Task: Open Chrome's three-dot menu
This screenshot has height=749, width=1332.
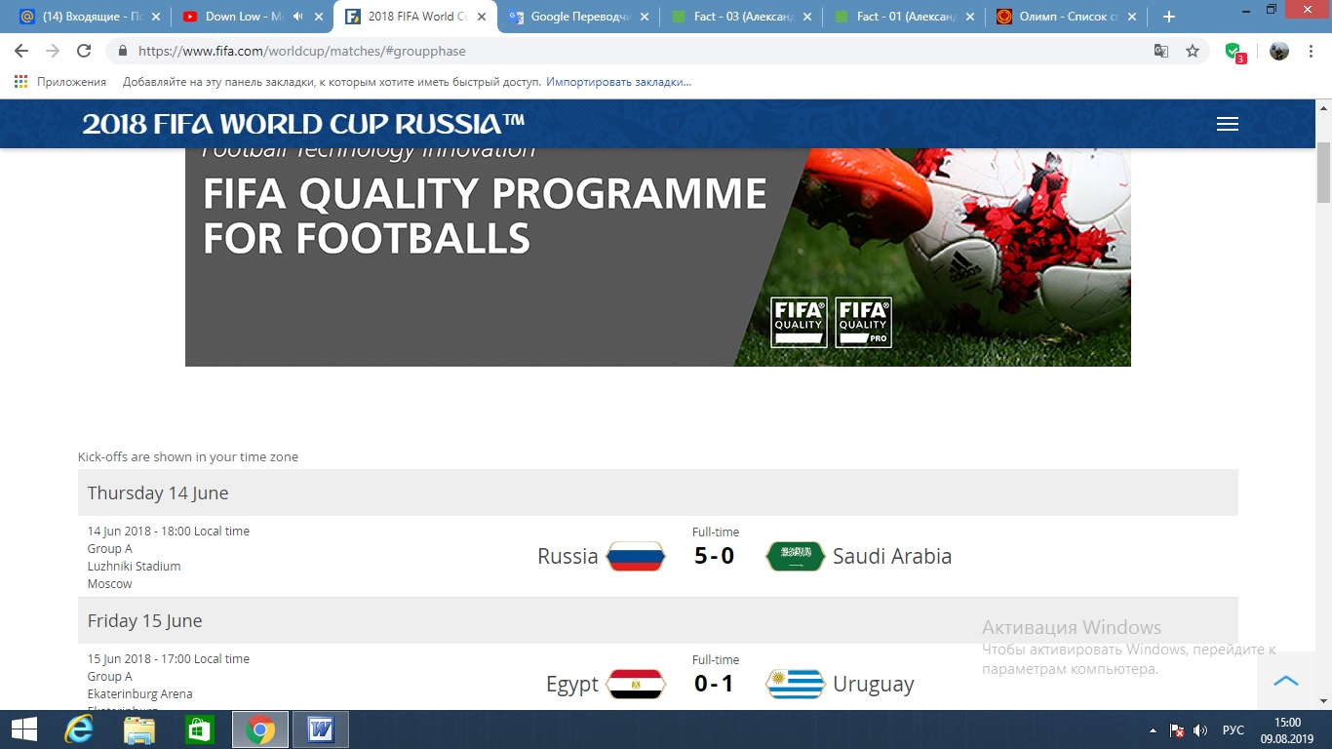Action: [x=1312, y=51]
